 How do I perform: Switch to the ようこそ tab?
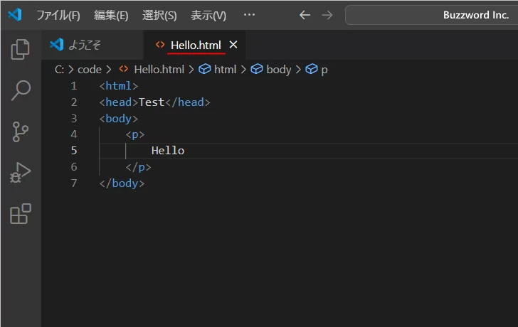pyautogui.click(x=84, y=45)
